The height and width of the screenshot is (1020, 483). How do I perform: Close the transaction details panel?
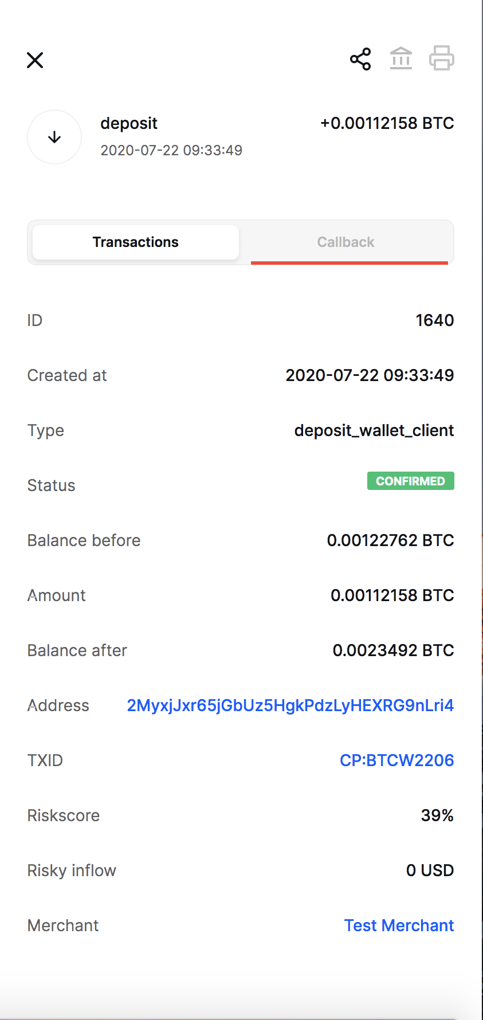click(x=35, y=60)
